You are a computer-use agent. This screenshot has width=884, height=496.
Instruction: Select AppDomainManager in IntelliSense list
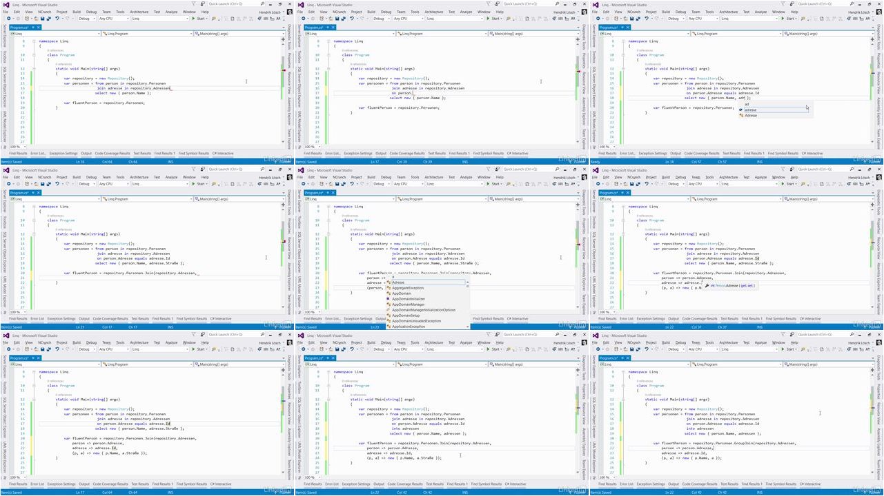click(x=409, y=304)
